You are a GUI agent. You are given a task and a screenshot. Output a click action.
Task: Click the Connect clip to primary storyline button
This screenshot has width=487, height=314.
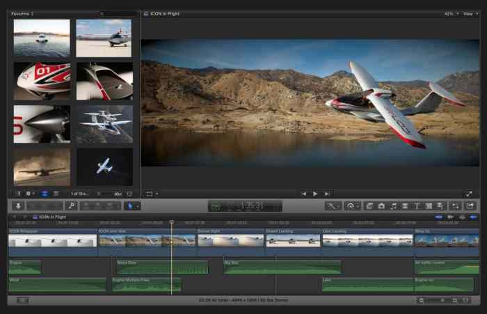click(x=86, y=206)
